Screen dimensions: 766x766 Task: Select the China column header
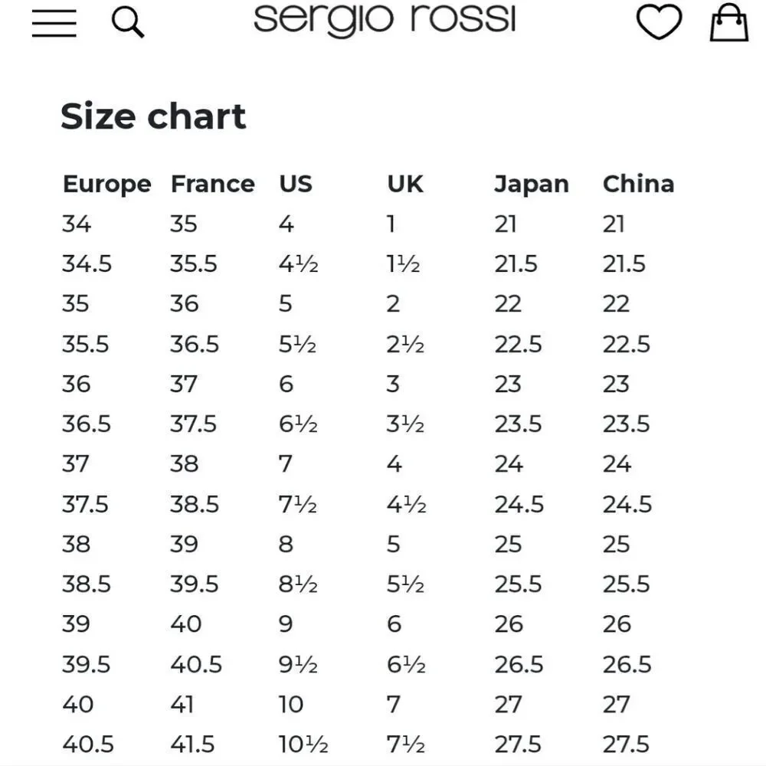pyautogui.click(x=639, y=184)
